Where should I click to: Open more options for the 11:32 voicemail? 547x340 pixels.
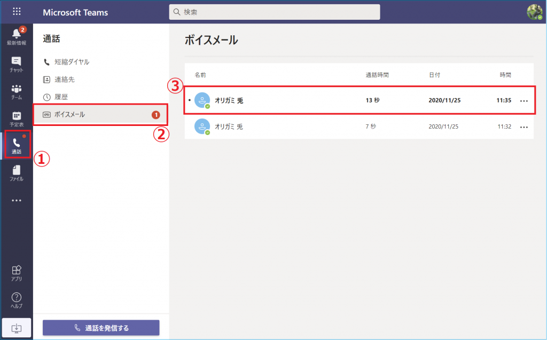point(524,127)
